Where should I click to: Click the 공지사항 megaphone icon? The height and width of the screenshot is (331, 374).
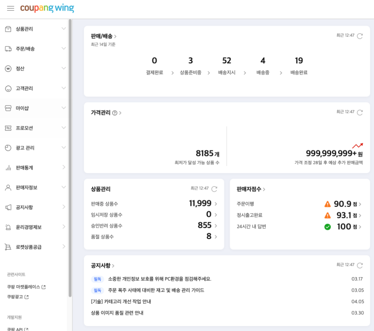(8, 207)
